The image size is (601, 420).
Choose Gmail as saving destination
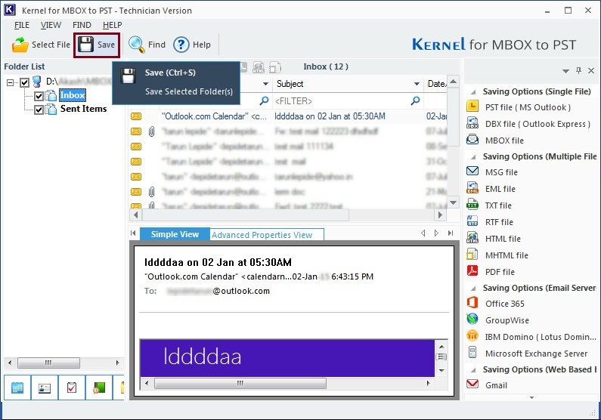pyautogui.click(x=496, y=385)
